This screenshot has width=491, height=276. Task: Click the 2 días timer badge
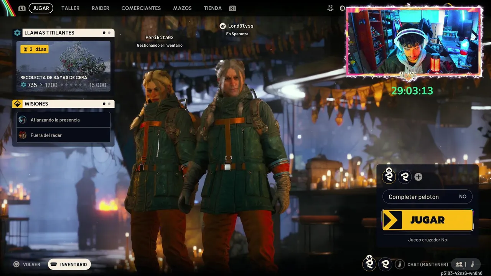pyautogui.click(x=35, y=49)
